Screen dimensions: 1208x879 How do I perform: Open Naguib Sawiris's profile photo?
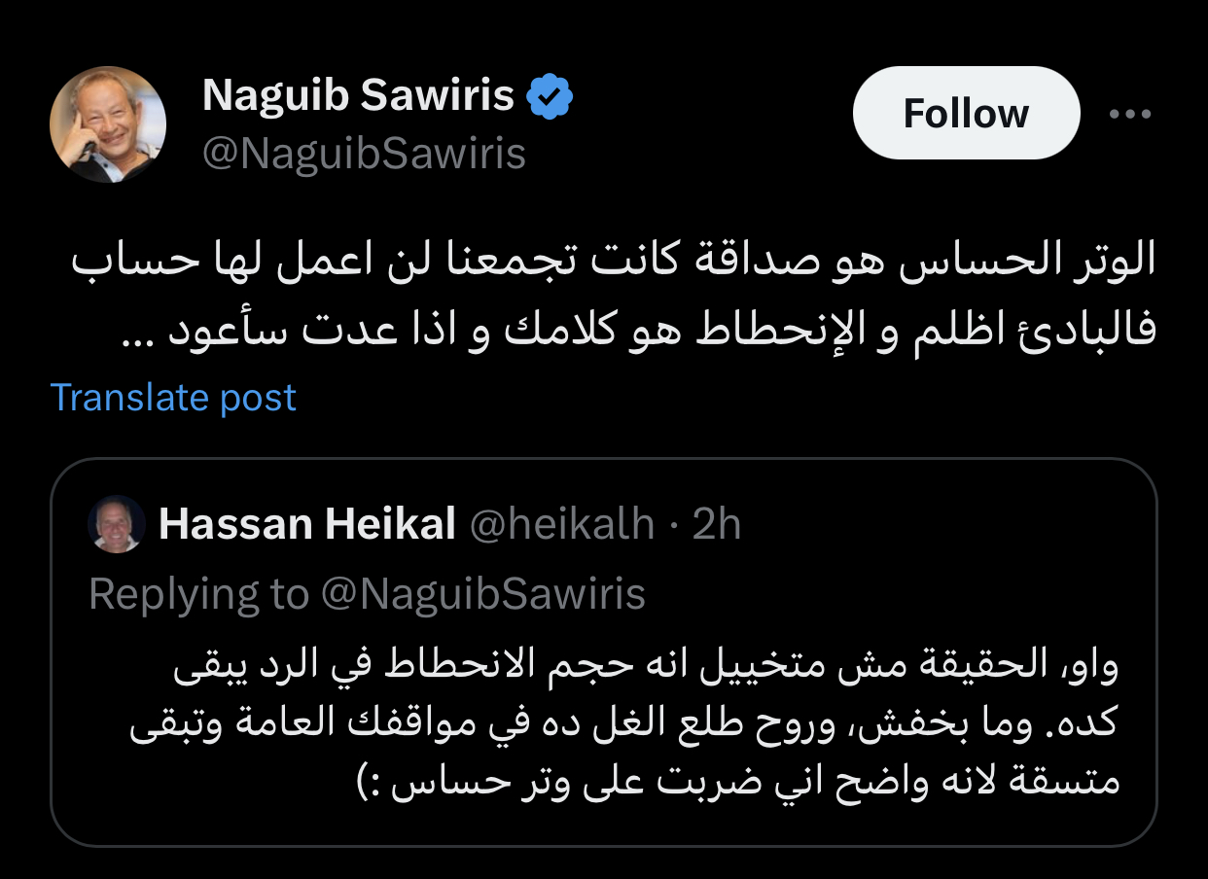[108, 124]
